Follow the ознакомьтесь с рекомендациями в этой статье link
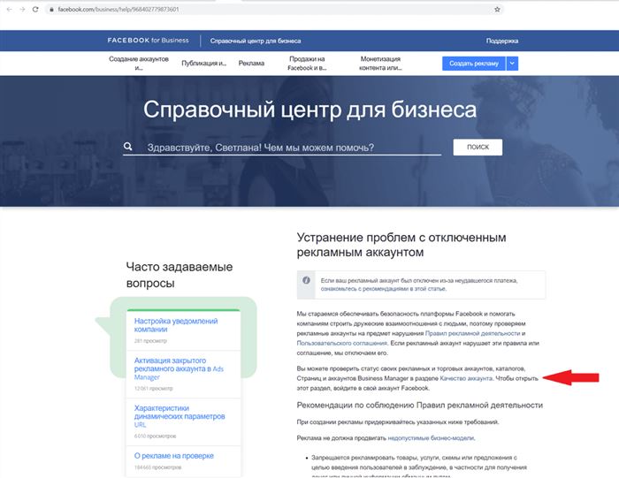 click(383, 289)
